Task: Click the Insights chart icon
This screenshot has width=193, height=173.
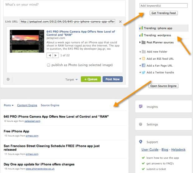Action: click(x=141, y=106)
